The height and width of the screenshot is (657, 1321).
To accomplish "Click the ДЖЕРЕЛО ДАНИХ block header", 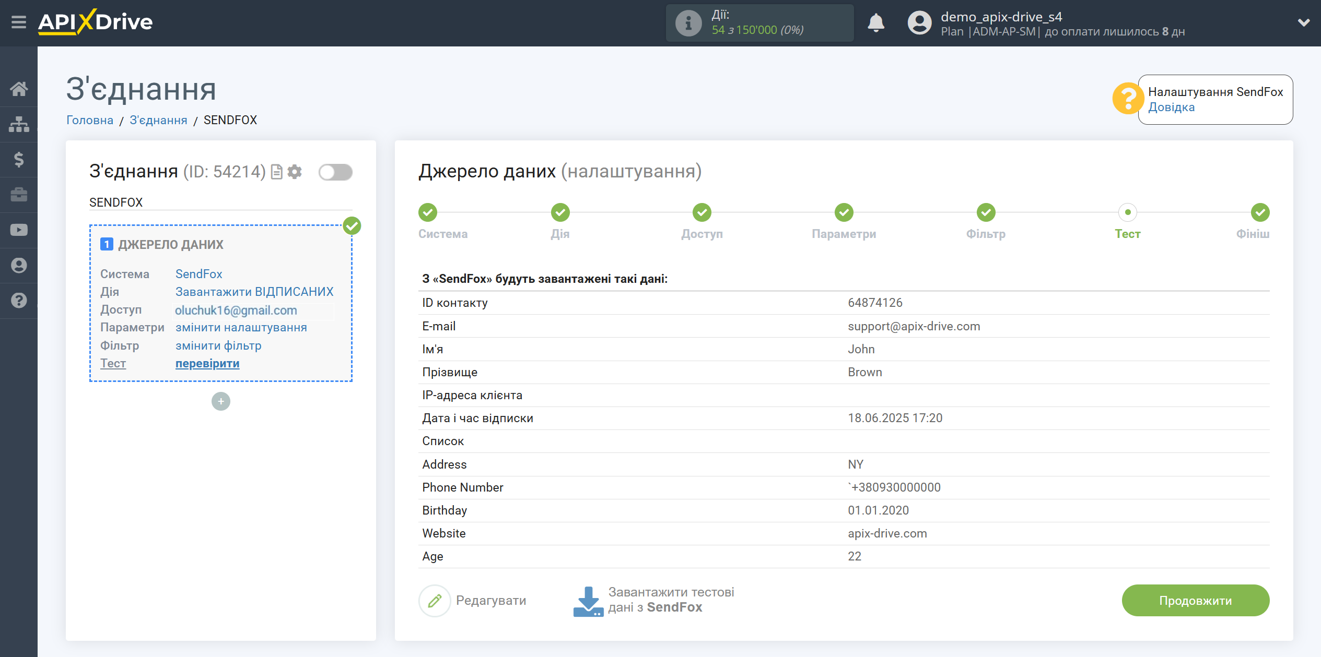I will click(x=171, y=245).
